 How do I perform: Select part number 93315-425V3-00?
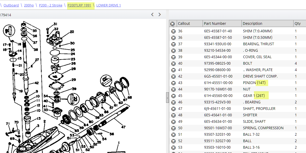tap(217, 102)
